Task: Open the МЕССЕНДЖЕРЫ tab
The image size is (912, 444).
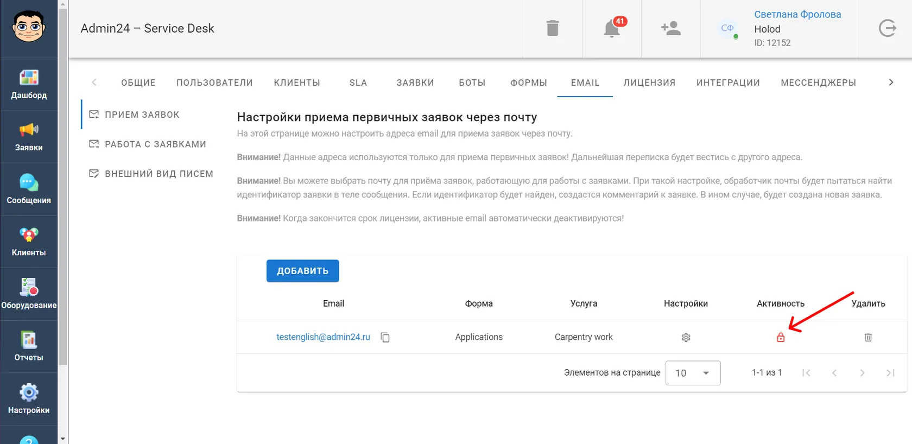Action: (x=819, y=83)
